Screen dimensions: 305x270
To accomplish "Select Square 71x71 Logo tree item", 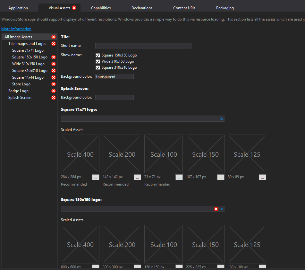I will [28, 50].
